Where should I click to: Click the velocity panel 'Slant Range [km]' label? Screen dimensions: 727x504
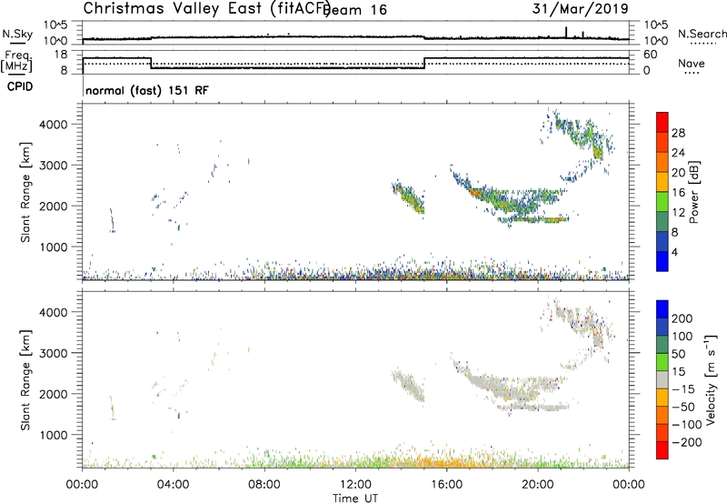click(x=25, y=380)
